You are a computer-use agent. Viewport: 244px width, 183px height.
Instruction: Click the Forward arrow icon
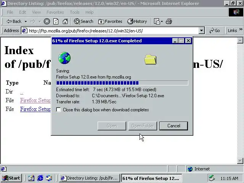[33, 21]
